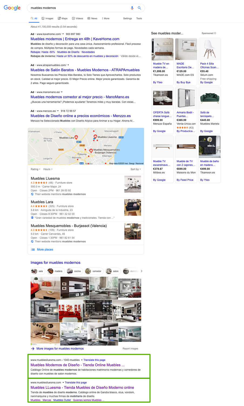This screenshot has height=406, width=244.
Task: Open the Sort by dropdown
Action: (x=135, y=169)
